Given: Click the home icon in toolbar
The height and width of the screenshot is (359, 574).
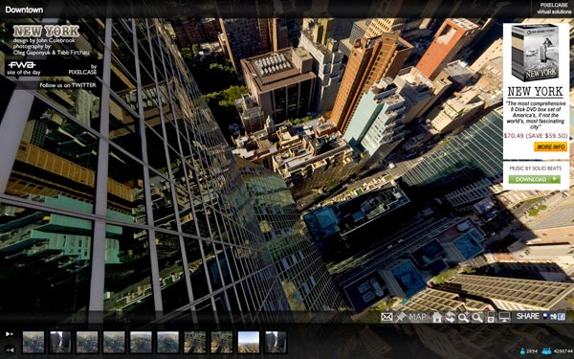Looking at the screenshot, I should 437,317.
